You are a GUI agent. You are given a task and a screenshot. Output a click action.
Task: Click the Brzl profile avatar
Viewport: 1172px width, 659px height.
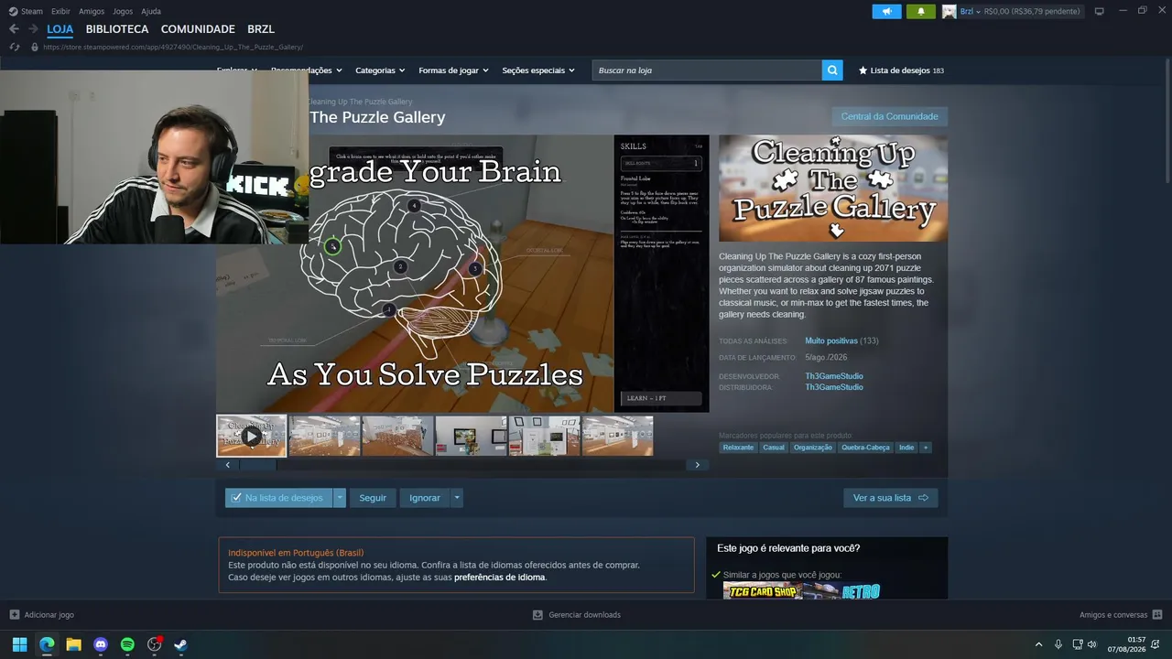pyautogui.click(x=949, y=11)
